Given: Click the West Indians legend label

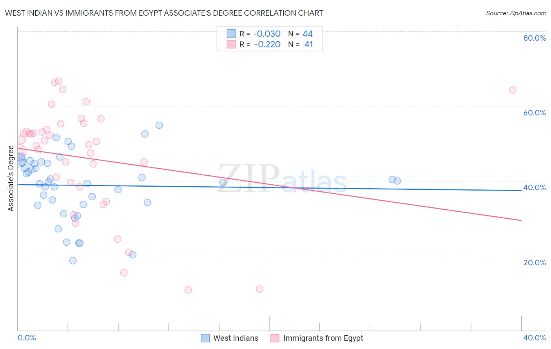Looking at the screenshot, I should tap(236, 338).
